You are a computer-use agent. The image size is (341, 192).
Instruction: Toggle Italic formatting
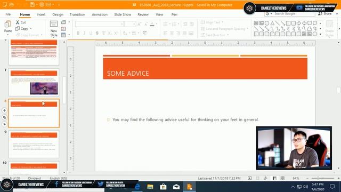tap(84, 33)
